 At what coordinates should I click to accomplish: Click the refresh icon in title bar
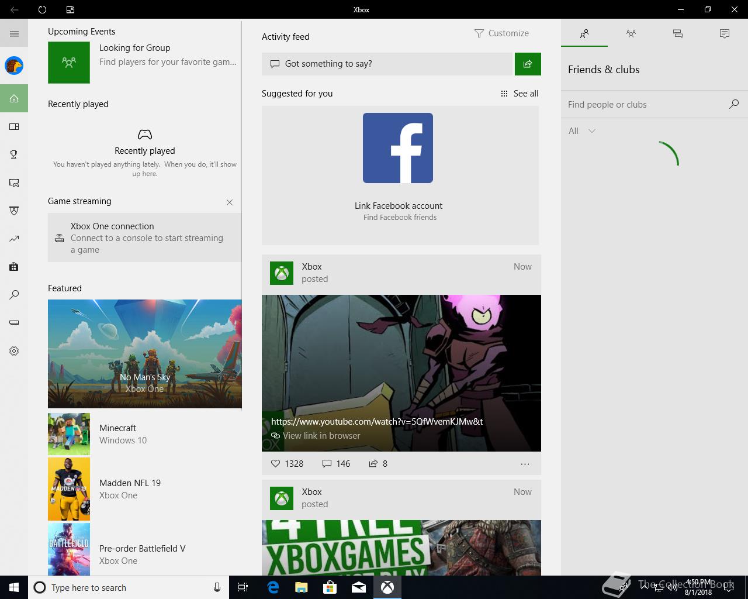tap(42, 9)
